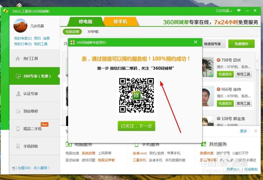
Task: Click the person icon beside 认证专家
Action: [18, 94]
